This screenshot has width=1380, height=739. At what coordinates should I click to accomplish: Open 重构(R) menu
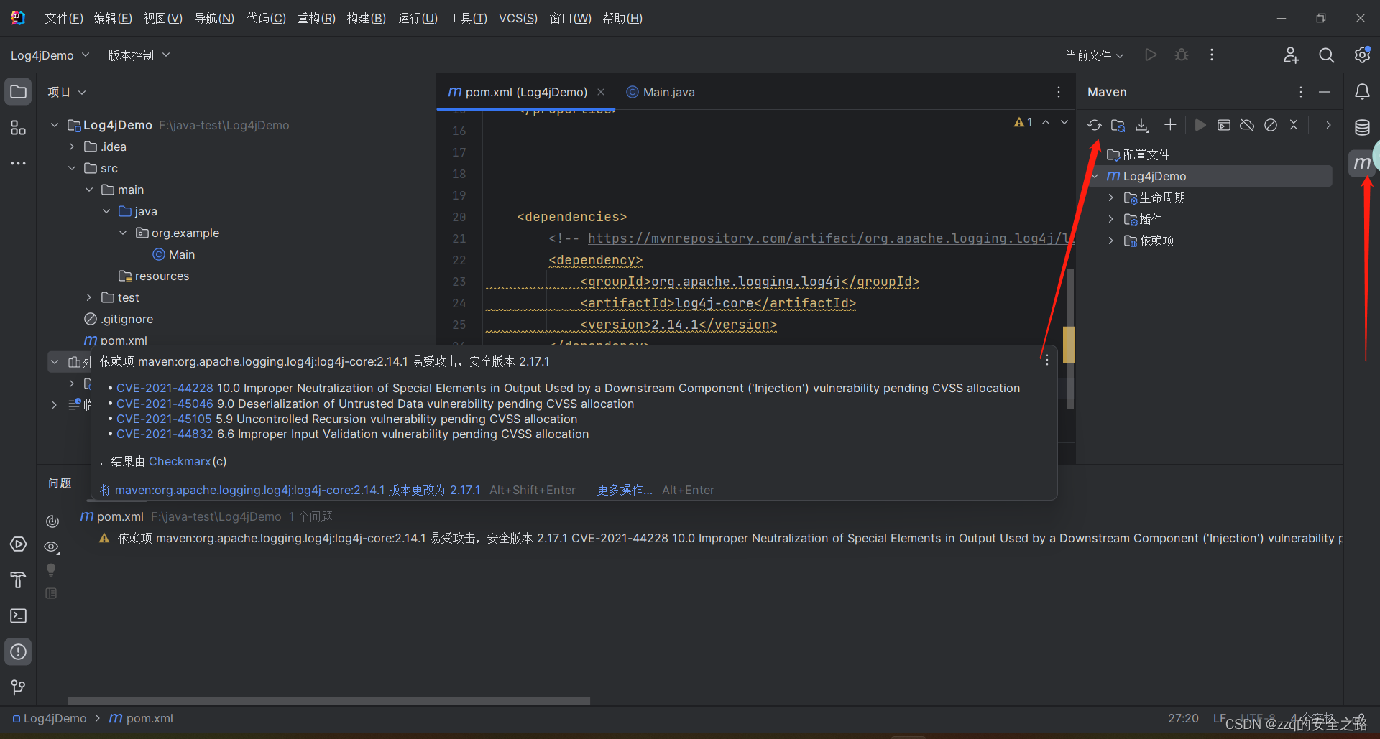coord(316,18)
